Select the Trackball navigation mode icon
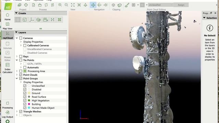The image size is (219, 123). [99, 5]
